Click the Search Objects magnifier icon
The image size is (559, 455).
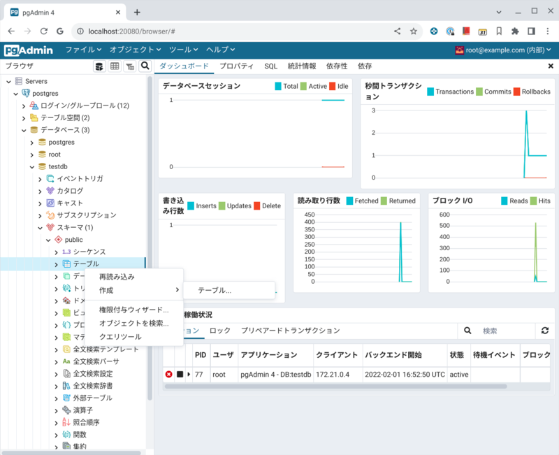pos(145,66)
